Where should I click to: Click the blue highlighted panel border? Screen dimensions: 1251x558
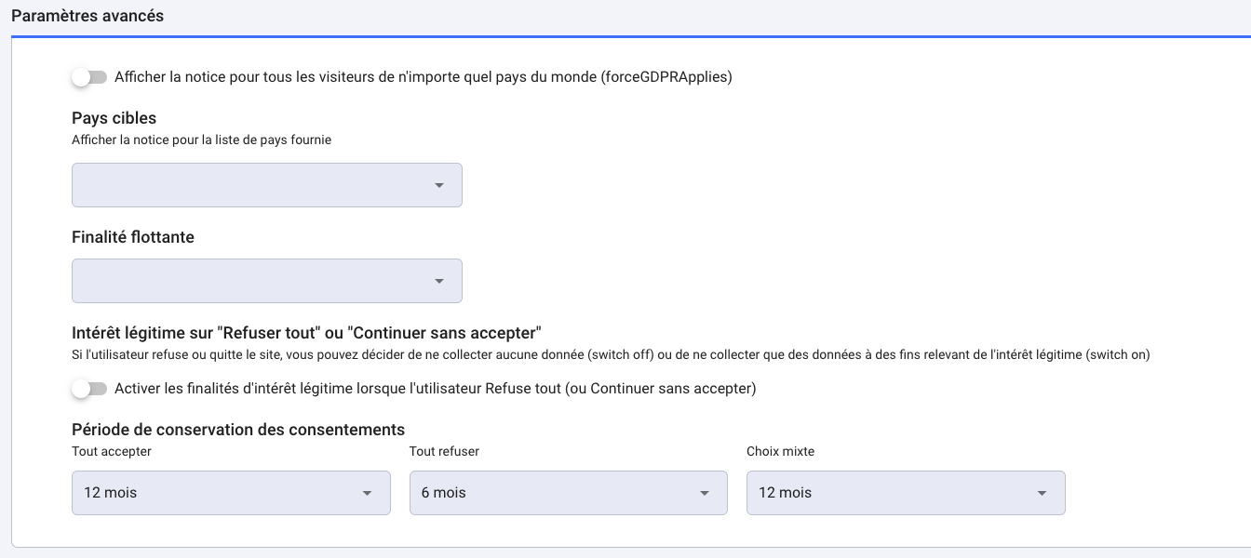(625, 36)
